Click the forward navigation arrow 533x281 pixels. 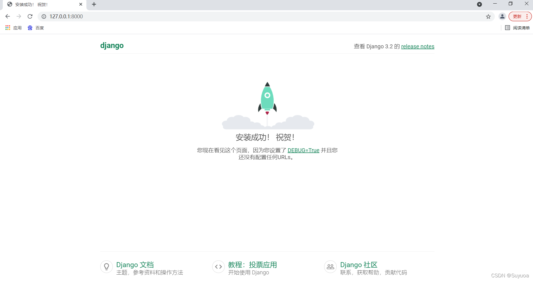pyautogui.click(x=19, y=16)
